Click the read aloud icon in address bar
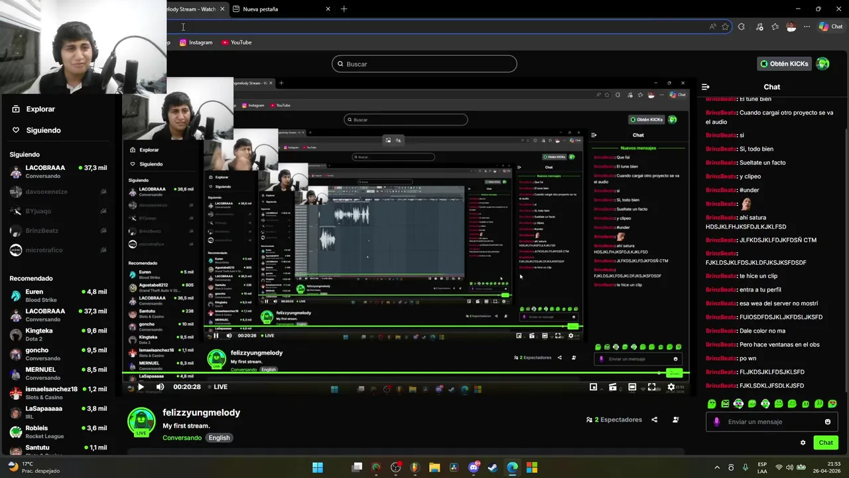The image size is (849, 478). (713, 27)
